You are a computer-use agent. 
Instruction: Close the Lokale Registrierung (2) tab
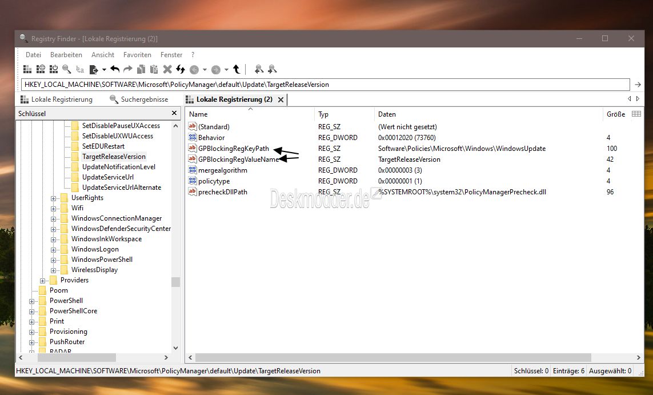[x=281, y=99]
